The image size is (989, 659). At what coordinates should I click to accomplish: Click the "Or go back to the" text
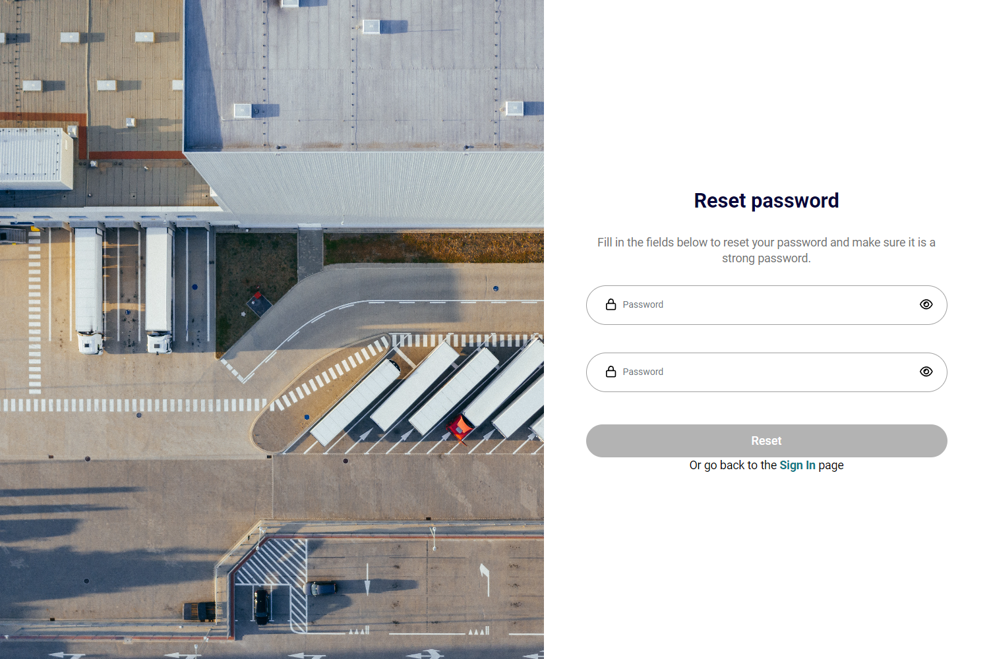point(733,465)
